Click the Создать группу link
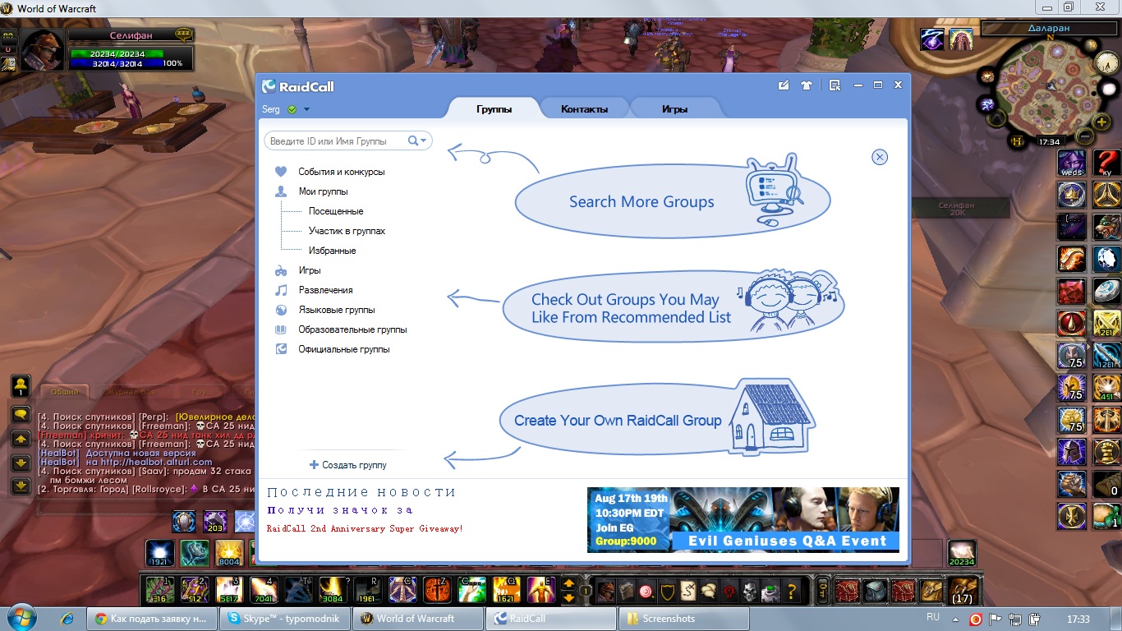The image size is (1122, 631). [348, 465]
